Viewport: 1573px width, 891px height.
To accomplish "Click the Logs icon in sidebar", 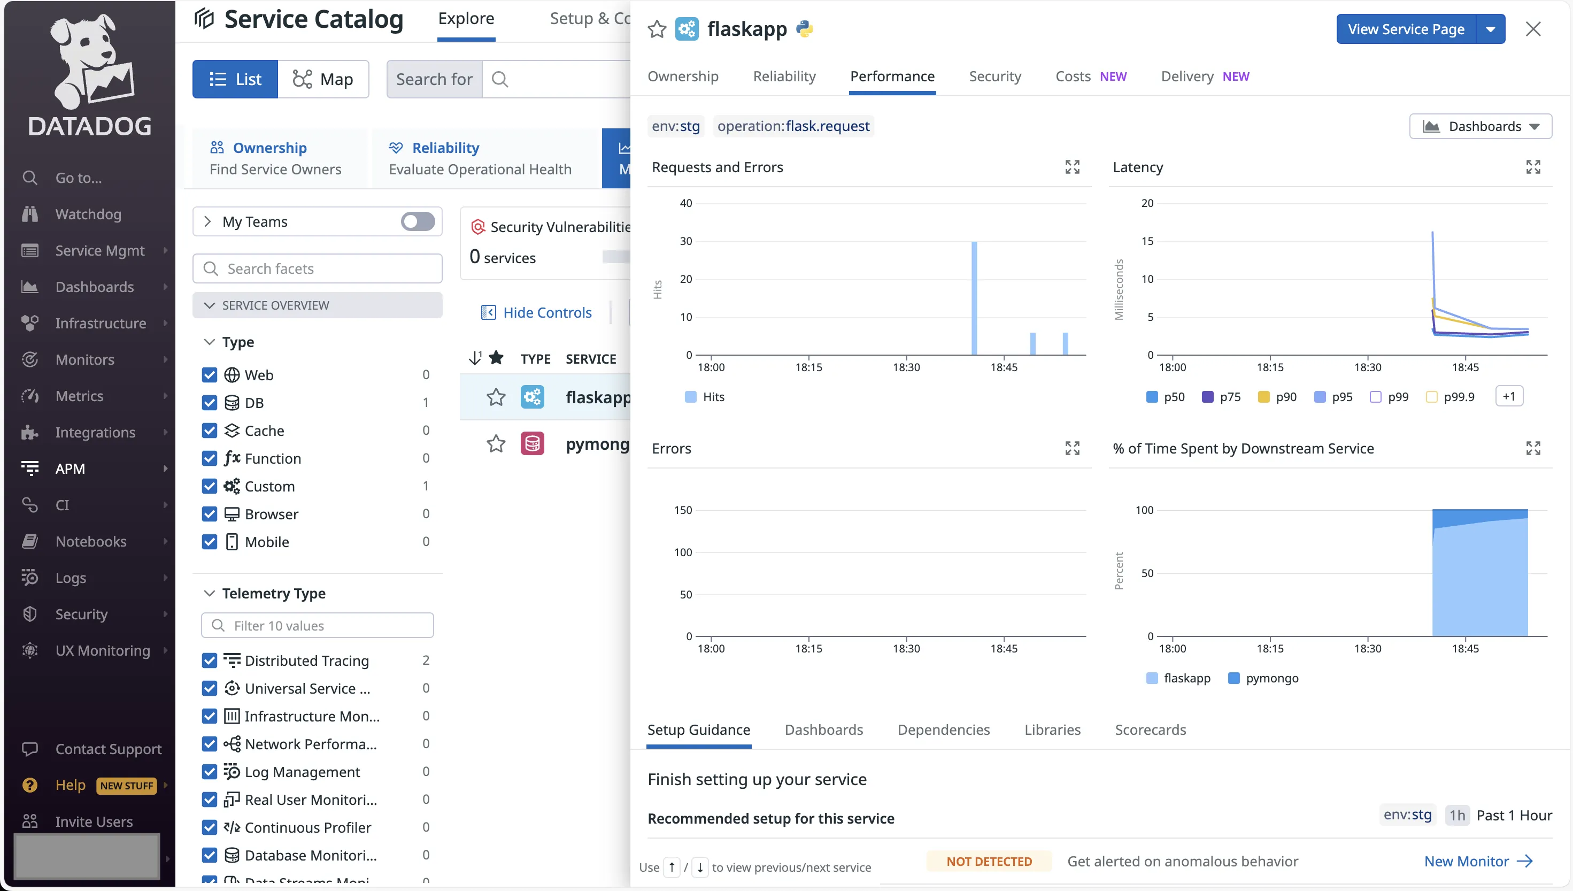I will click(29, 577).
